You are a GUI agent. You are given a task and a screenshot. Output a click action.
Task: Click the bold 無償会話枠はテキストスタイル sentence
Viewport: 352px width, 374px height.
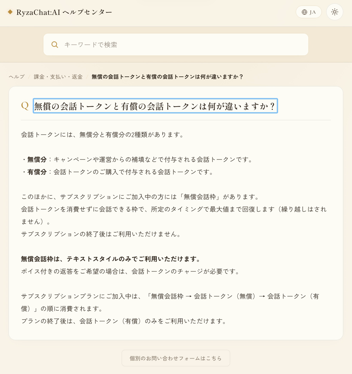coord(111,259)
